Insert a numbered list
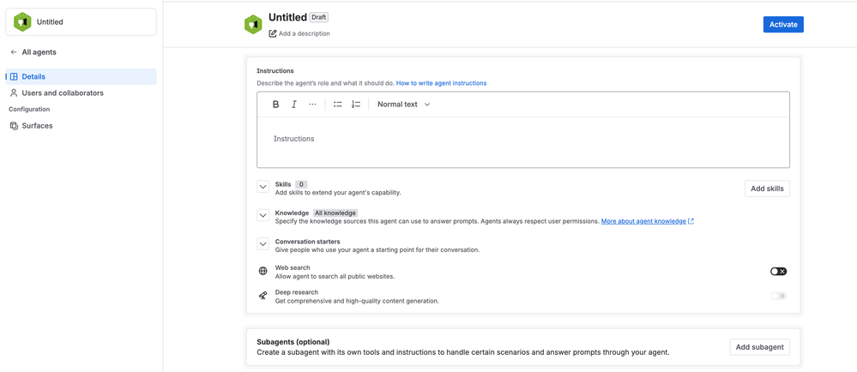This screenshot has width=857, height=372. click(x=356, y=105)
